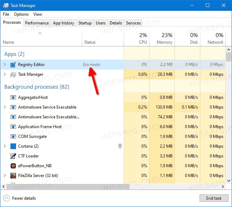Open the Startup tab
The height and width of the screenshot is (207, 232).
tap(85, 23)
